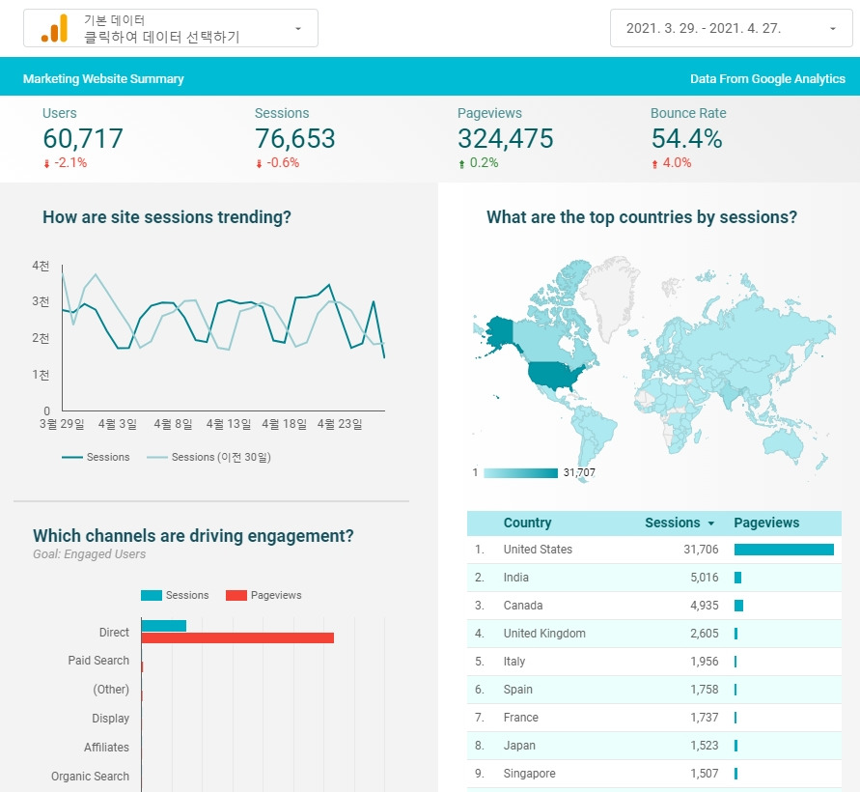860x792 pixels.
Task: Click the Direct channel red Pageviews bar
Action: [x=237, y=637]
